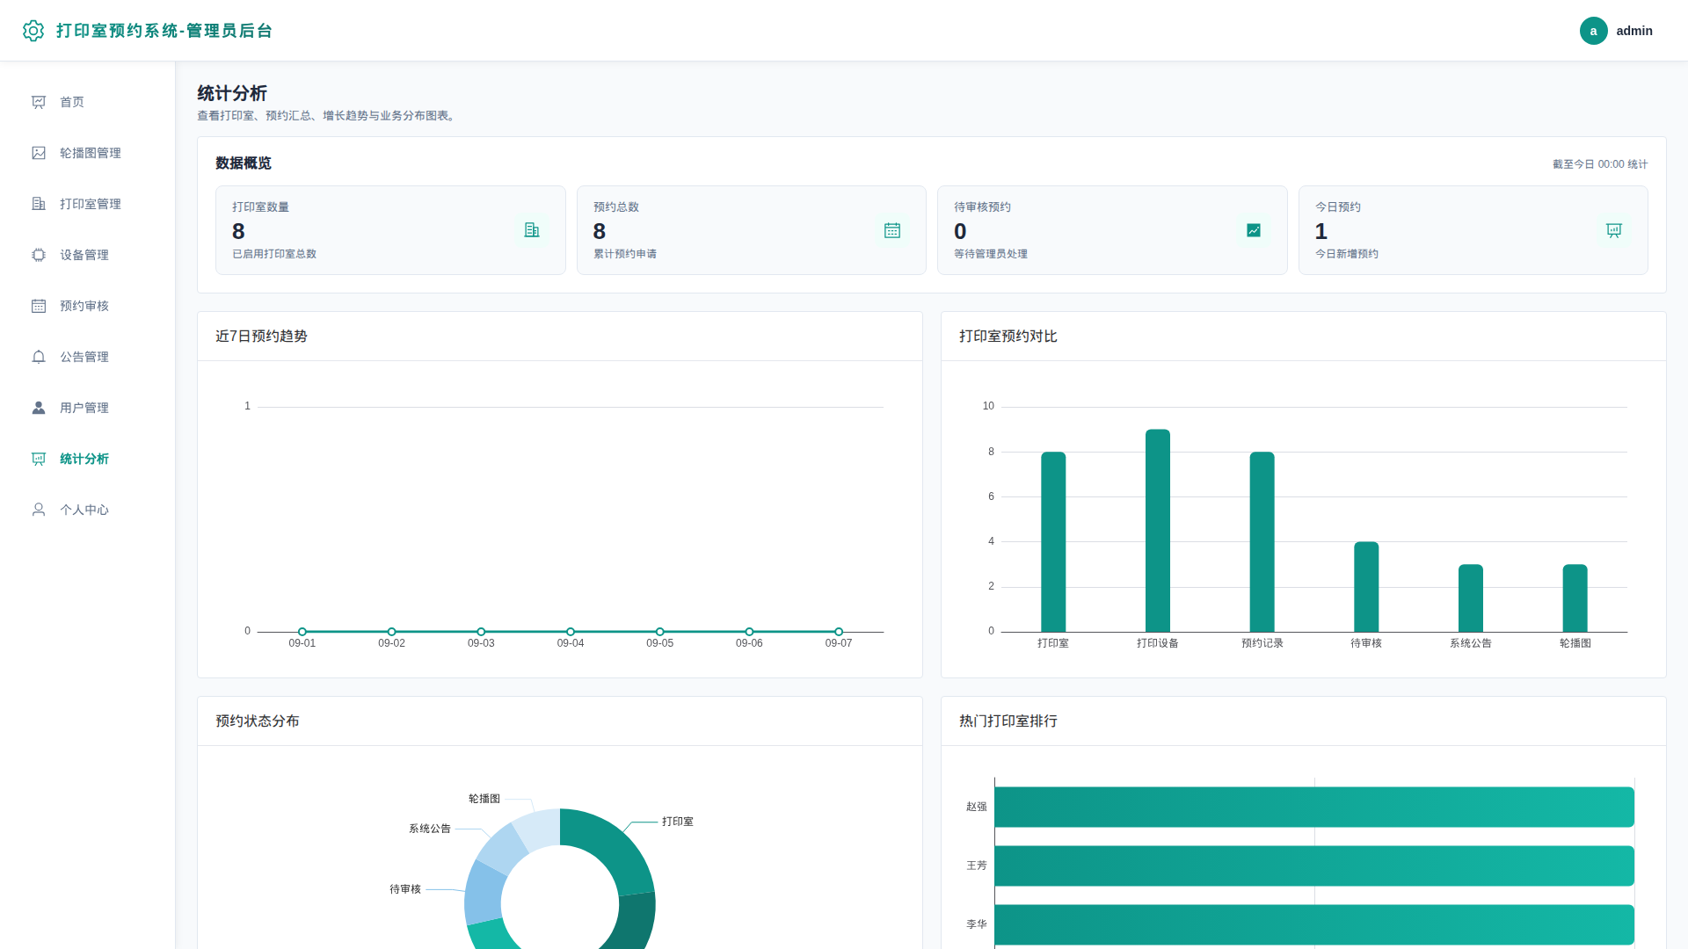Click the 待审核 donut chart label
The height and width of the screenshot is (949, 1688).
pos(405,889)
